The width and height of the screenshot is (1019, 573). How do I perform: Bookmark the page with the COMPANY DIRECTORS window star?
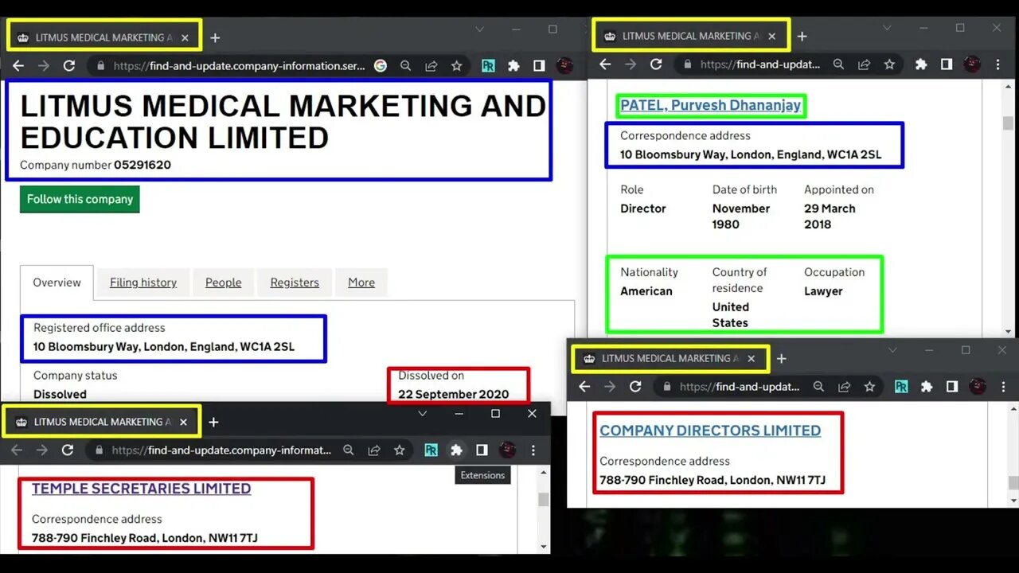[x=869, y=387]
